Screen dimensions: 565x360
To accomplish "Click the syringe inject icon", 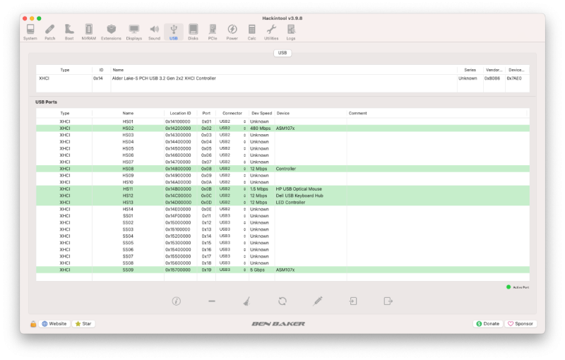I will pyautogui.click(x=317, y=301).
